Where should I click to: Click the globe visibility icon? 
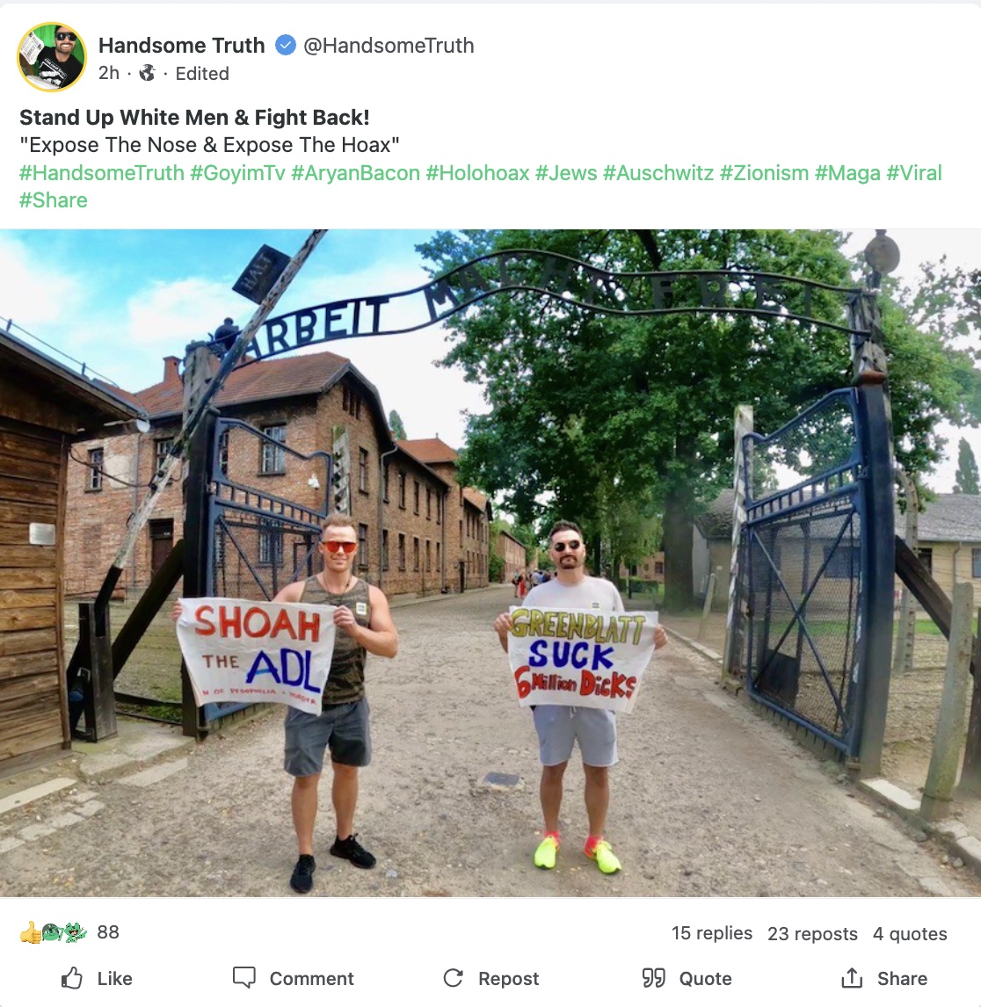tap(147, 73)
